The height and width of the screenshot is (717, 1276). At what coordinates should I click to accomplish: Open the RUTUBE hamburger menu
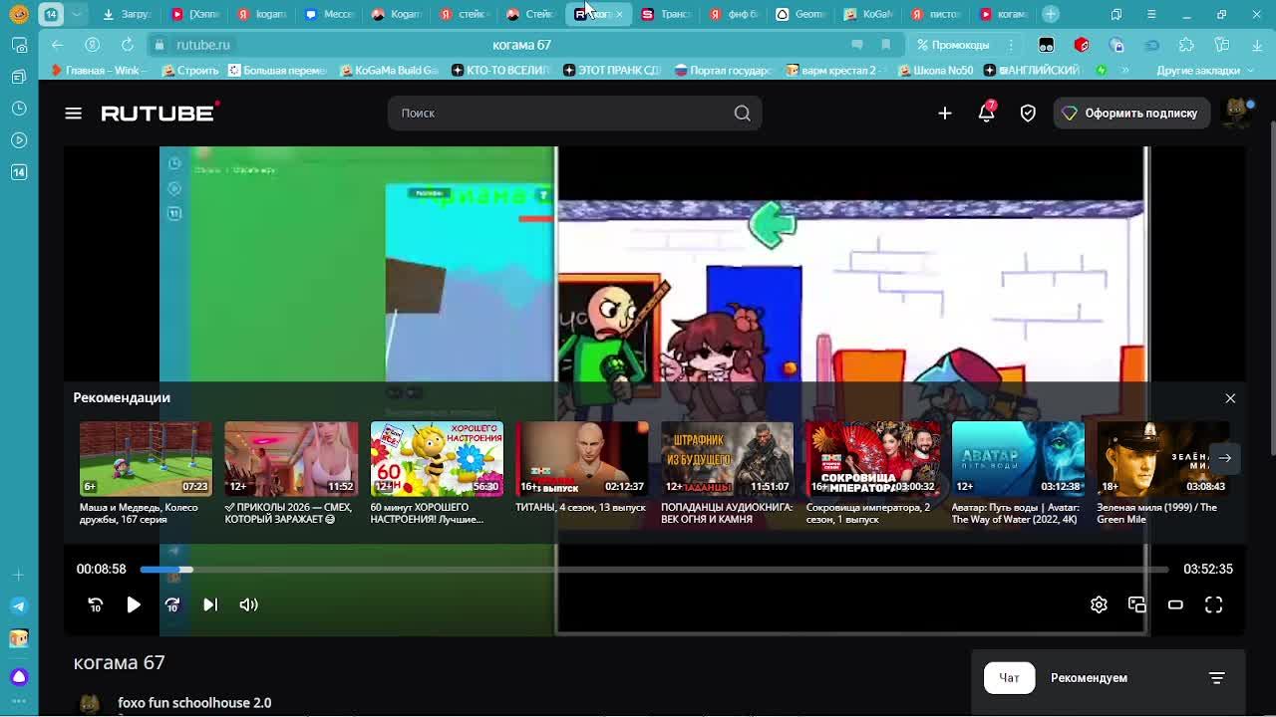(x=73, y=114)
